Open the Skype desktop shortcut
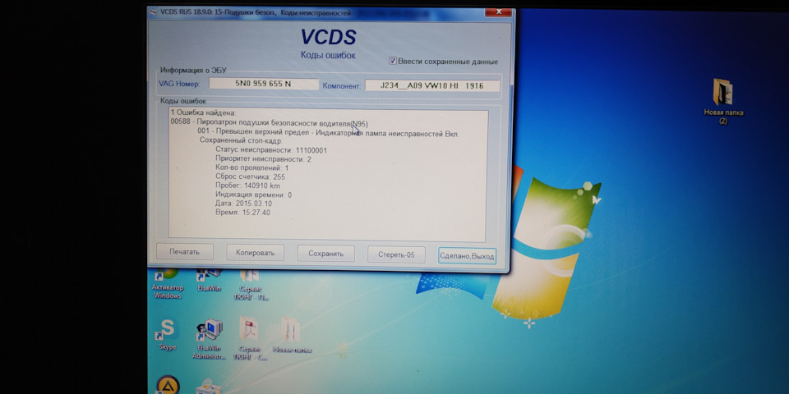 pyautogui.click(x=167, y=334)
